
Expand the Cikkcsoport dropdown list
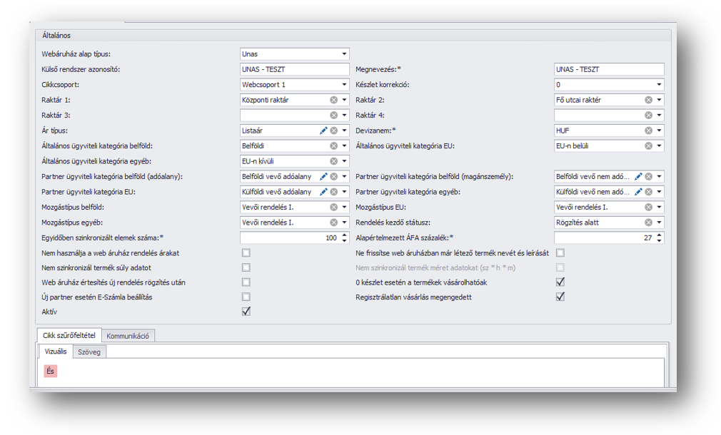pyautogui.click(x=344, y=85)
